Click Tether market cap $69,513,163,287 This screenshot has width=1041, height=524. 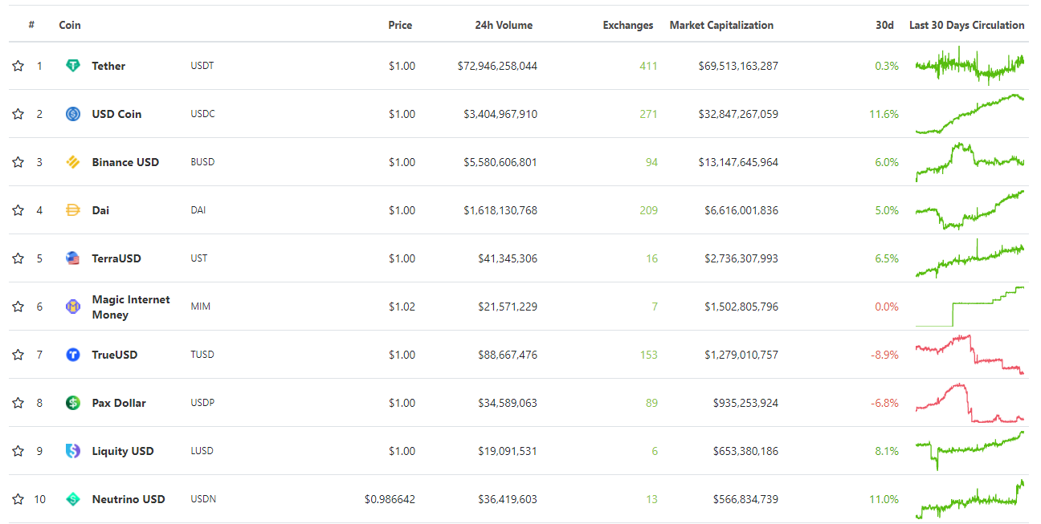[738, 66]
